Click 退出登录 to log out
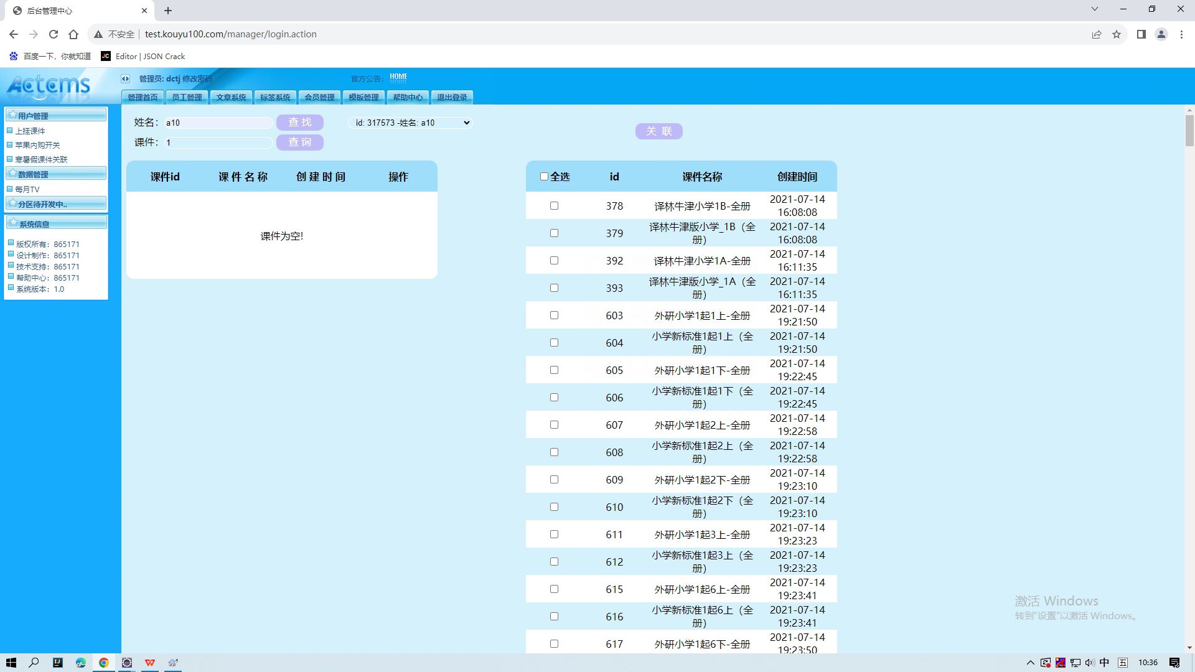1195x672 pixels. coord(452,97)
